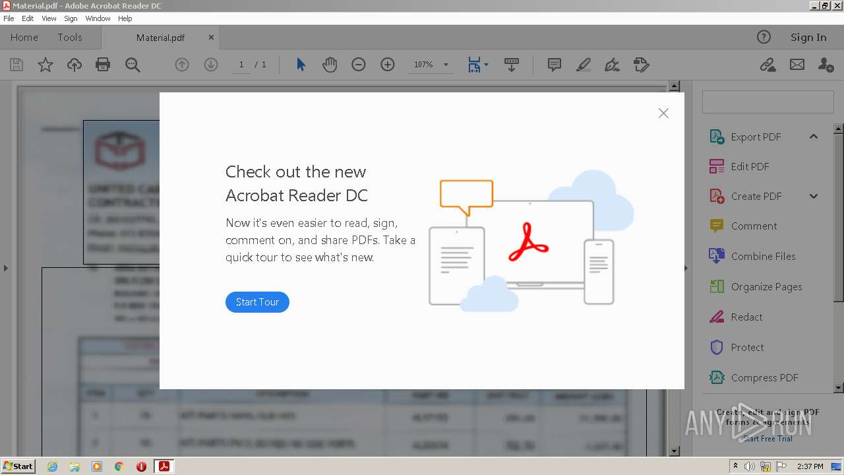This screenshot has width=844, height=475.
Task: Click the Start Tour button
Action: pos(257,302)
